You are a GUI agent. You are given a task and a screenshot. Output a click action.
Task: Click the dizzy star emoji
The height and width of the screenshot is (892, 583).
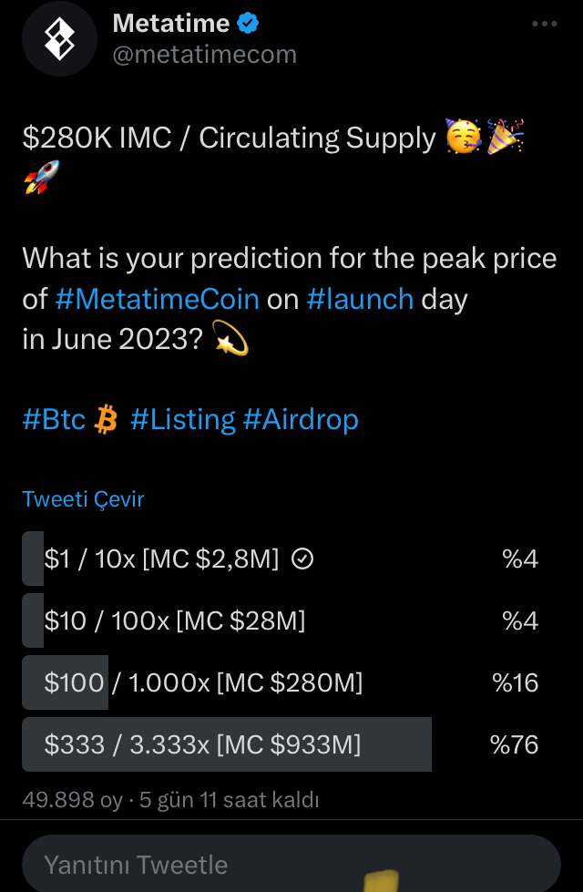click(230, 338)
